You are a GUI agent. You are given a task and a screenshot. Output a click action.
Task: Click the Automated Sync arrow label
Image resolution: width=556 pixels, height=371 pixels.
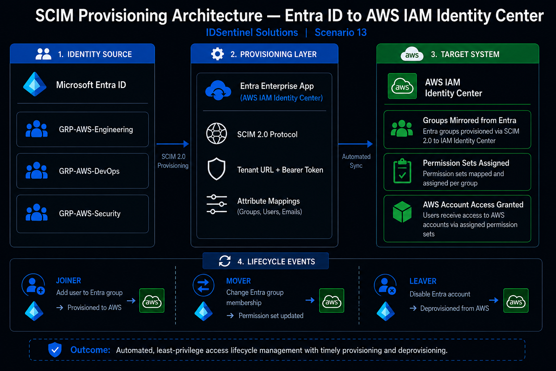pyautogui.click(x=356, y=161)
